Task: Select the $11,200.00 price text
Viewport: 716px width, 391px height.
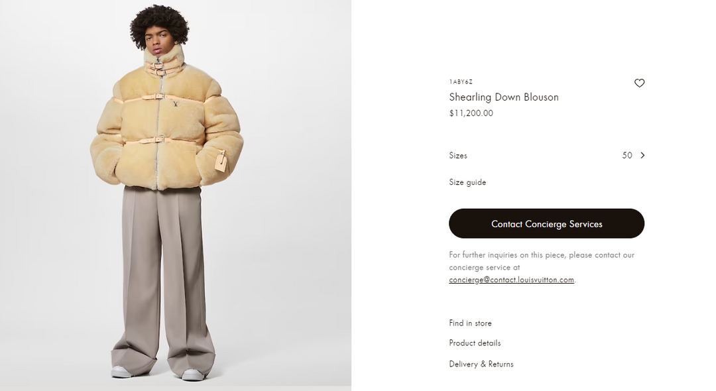Action: click(471, 113)
